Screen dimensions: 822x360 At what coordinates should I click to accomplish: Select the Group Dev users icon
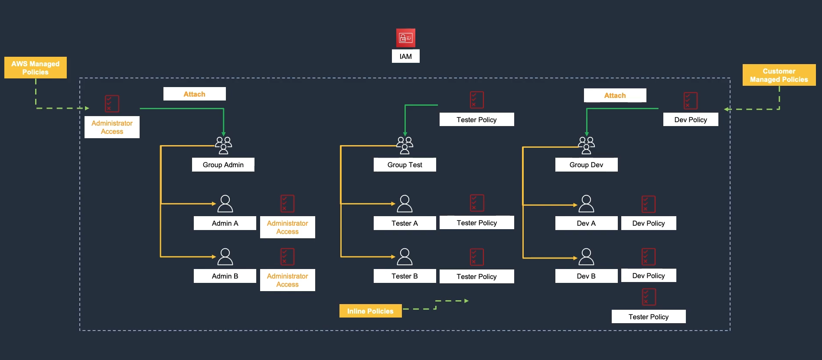[x=586, y=146]
